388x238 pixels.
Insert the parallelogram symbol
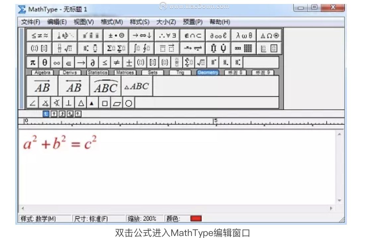pyautogui.click(x=117, y=103)
